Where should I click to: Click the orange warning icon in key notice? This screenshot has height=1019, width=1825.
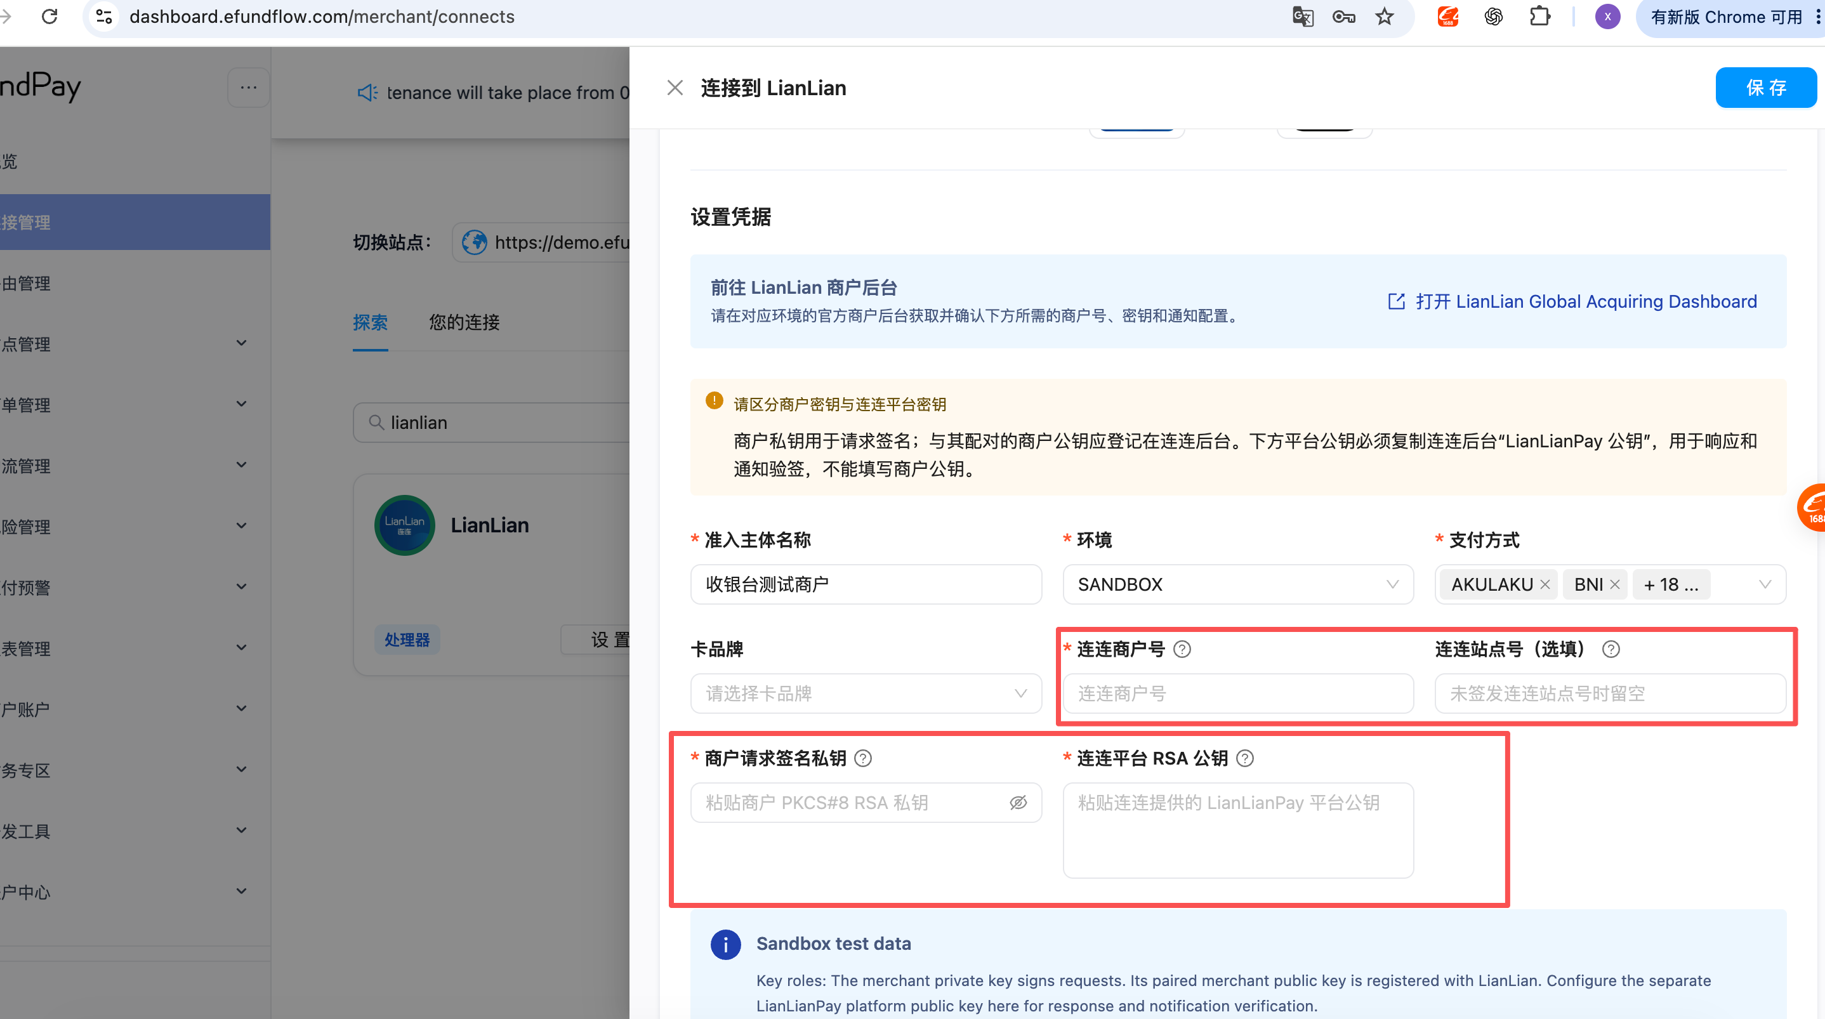click(714, 401)
